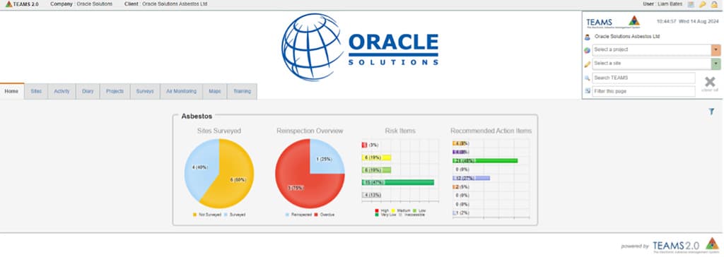Click the Company : Oracle Solutions label

(81, 4)
